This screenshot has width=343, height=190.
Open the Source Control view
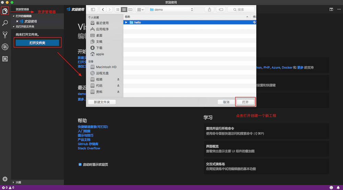tap(5, 35)
